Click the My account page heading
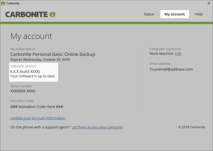The height and width of the screenshot is (151, 213). tap(31, 36)
